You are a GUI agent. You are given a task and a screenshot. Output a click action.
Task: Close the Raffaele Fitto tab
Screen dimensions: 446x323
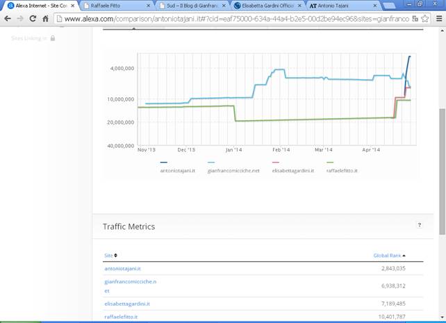click(x=148, y=6)
